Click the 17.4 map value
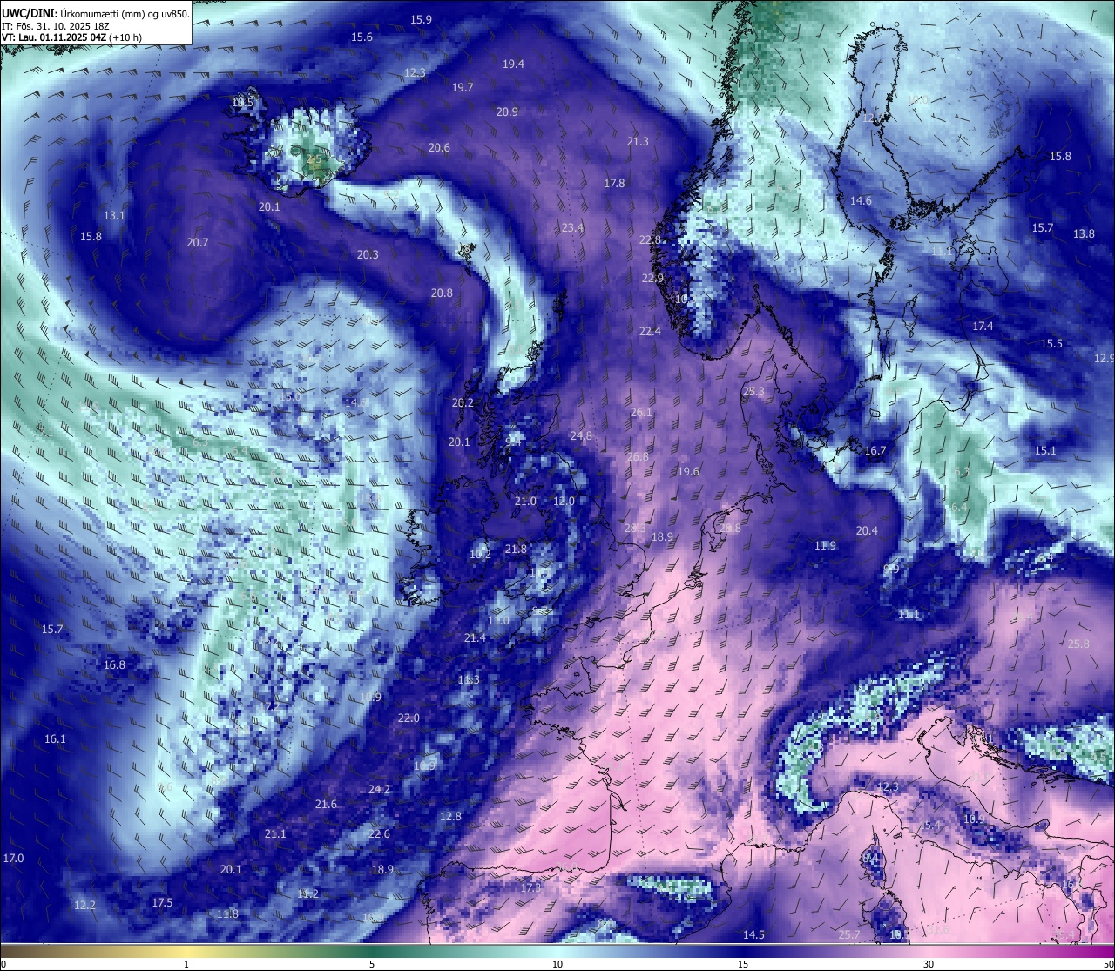Image resolution: width=1115 pixels, height=971 pixels. click(983, 326)
